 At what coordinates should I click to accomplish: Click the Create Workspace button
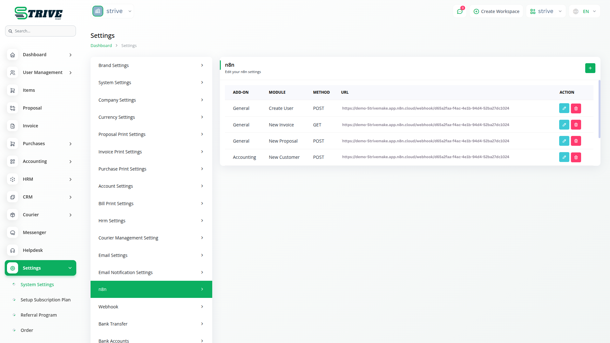(496, 11)
